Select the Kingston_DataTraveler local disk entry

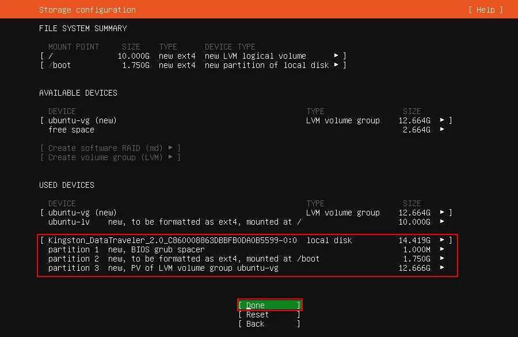[173, 240]
